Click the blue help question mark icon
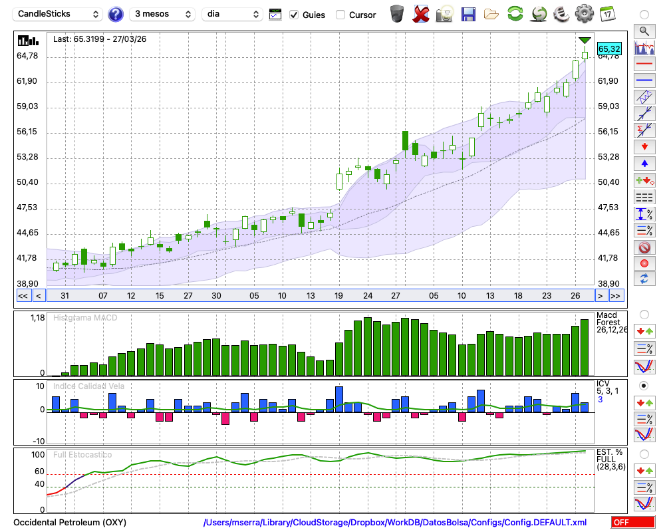The width and height of the screenshot is (665, 532). click(x=116, y=14)
